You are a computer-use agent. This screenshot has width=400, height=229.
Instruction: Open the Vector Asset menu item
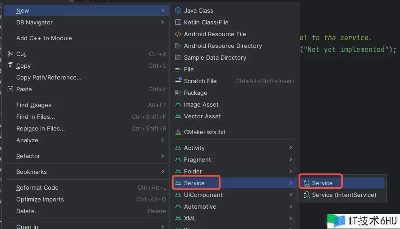point(202,116)
